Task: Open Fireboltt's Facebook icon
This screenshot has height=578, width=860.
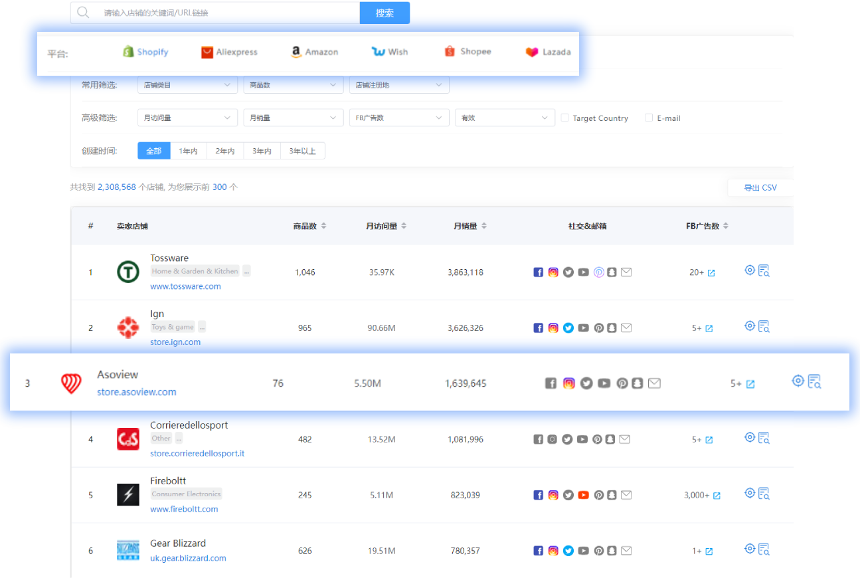Action: point(539,495)
